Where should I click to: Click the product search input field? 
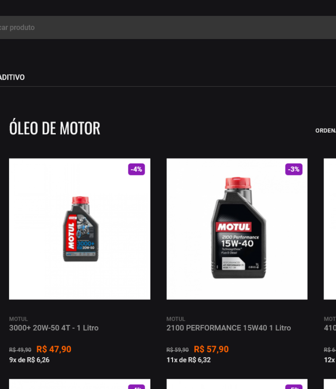click(x=168, y=27)
